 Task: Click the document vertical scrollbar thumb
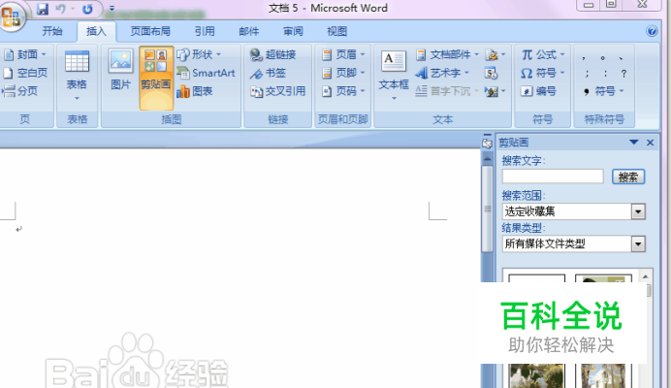(x=487, y=209)
